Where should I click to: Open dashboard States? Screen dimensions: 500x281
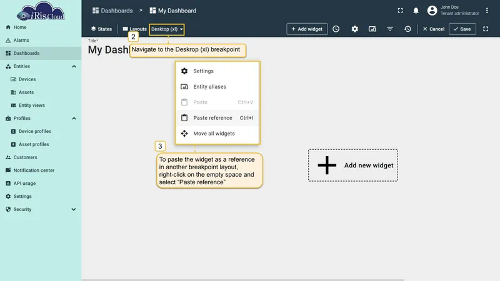[x=101, y=29]
